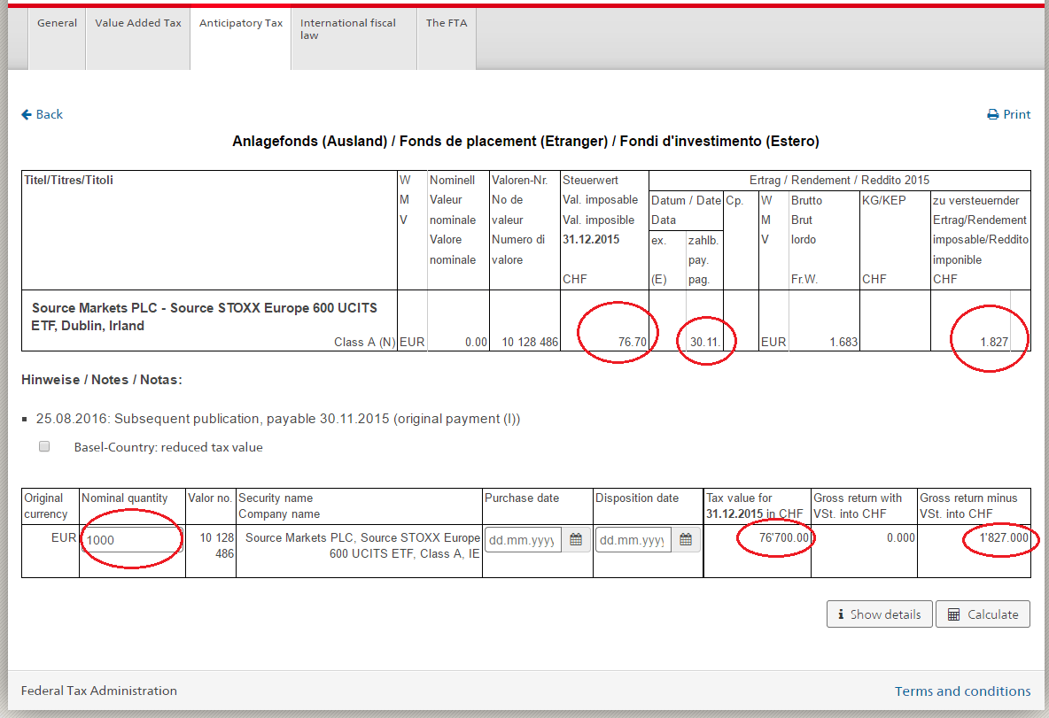
Task: Select gross value 1.683 cell
Action: pos(843,342)
